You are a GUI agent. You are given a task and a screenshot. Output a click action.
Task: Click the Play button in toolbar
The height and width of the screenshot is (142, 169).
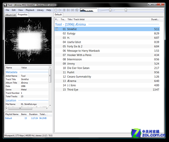[60, 10]
